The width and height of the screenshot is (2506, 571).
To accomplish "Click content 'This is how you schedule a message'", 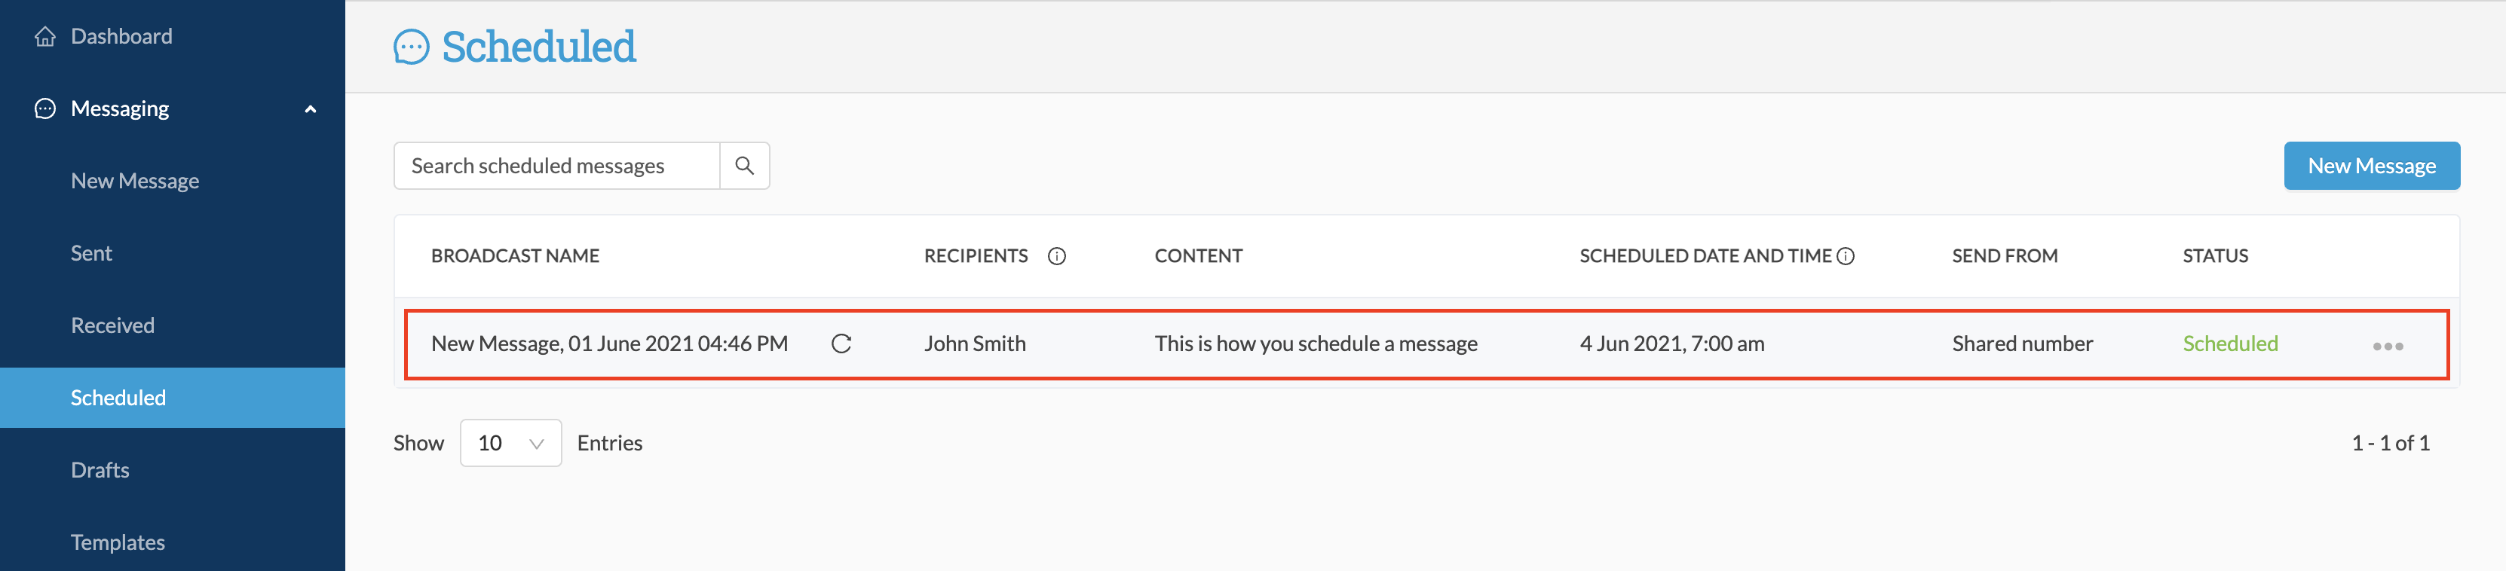I will [x=1316, y=344].
